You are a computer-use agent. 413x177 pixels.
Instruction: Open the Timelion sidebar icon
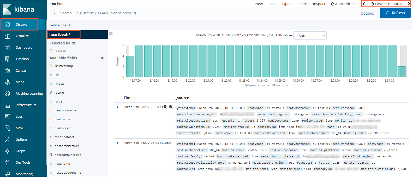7,59
